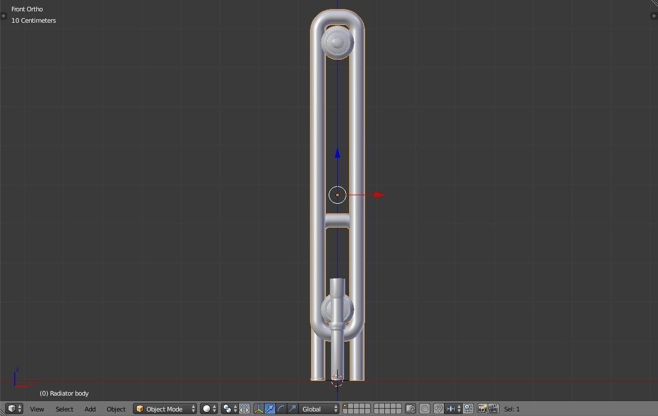Render OpenGL image with camera icon
The width and height of the screenshot is (658, 416).
(482, 409)
